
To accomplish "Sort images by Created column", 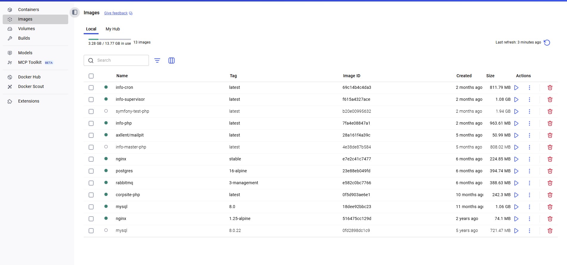I will coord(464,76).
